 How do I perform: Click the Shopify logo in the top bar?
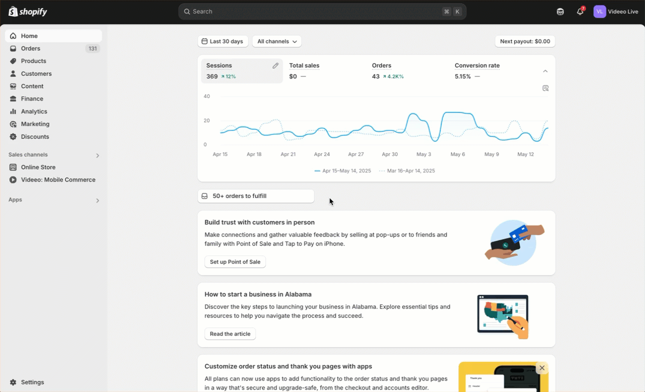click(28, 11)
